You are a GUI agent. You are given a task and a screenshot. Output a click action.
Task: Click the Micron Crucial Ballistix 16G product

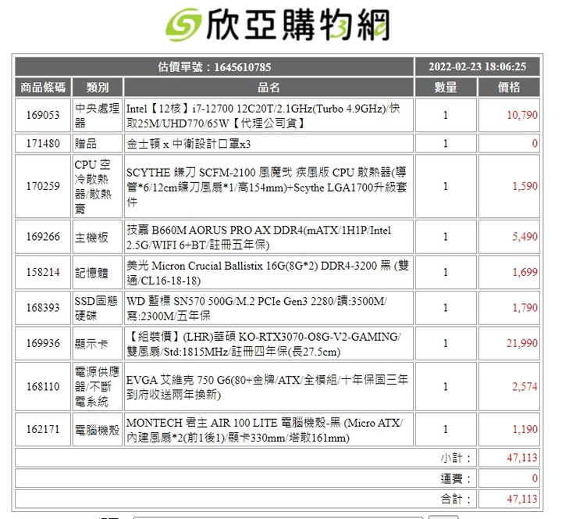coord(269,273)
